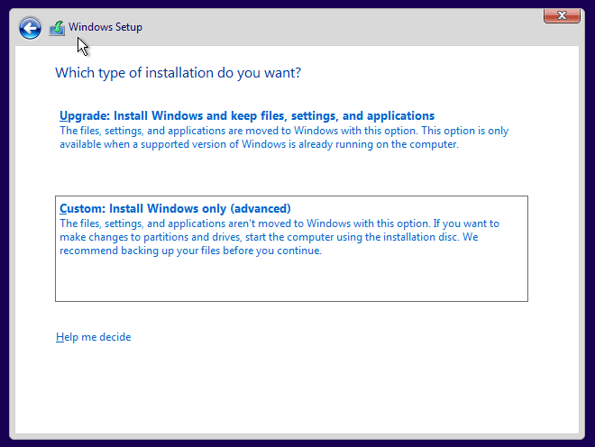The height and width of the screenshot is (447, 595).
Task: Choose Custom: Install Windows only (advanced)
Action: point(175,208)
